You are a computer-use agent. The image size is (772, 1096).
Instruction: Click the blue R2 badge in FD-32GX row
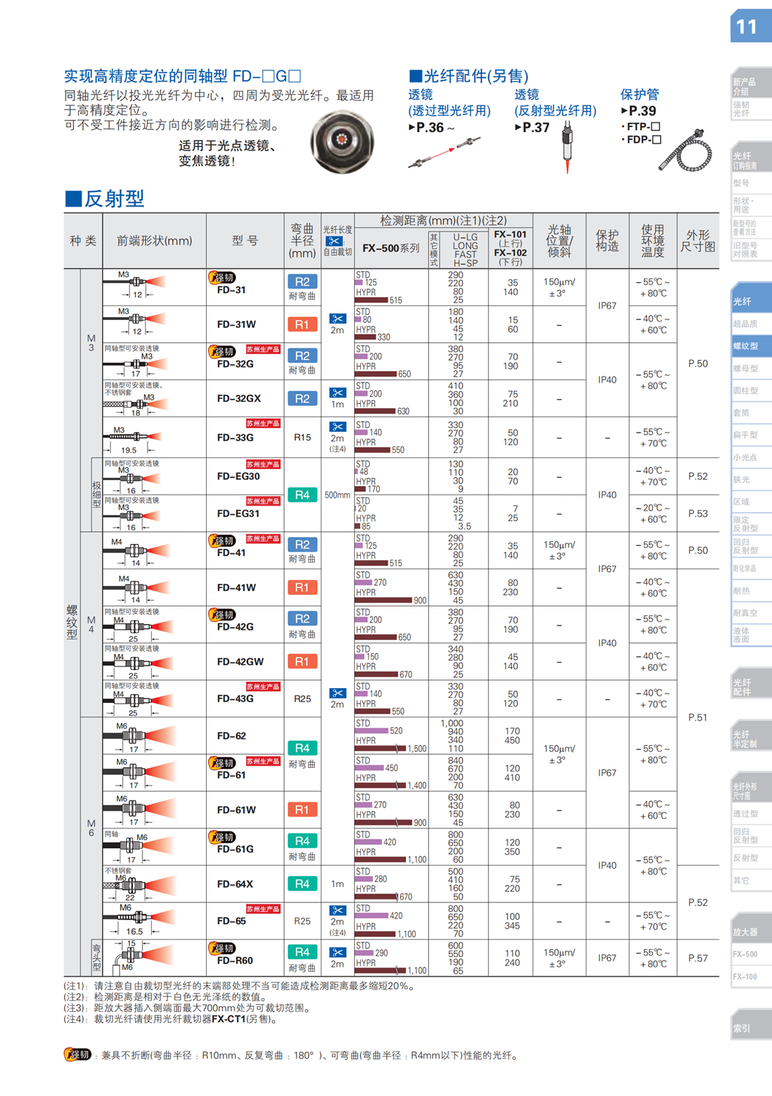[302, 398]
